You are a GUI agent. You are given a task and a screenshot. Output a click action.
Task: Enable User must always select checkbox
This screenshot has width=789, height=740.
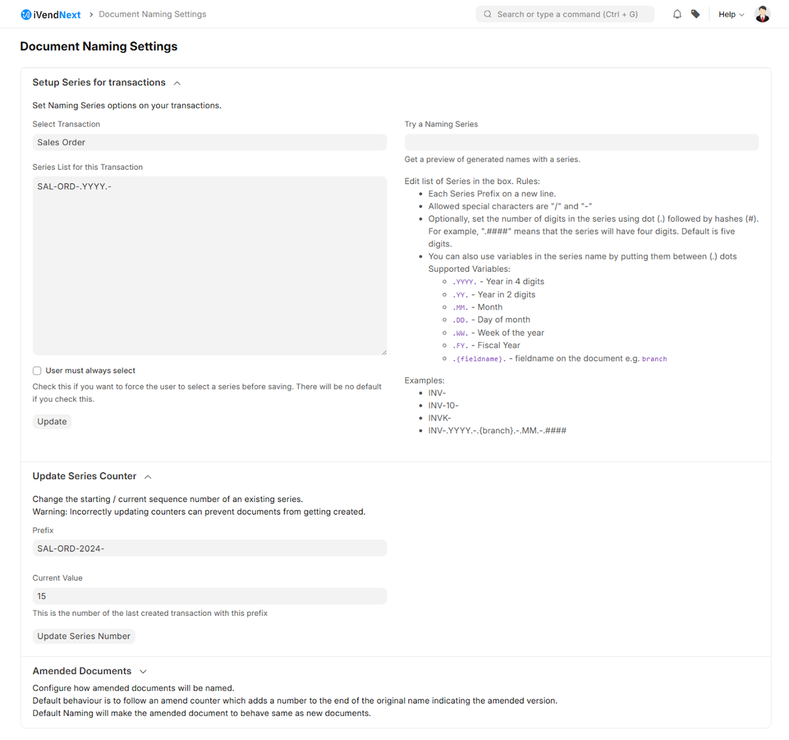click(x=37, y=370)
